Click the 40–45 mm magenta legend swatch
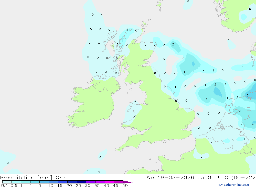The height and width of the screenshot is (187, 256). [109, 182]
